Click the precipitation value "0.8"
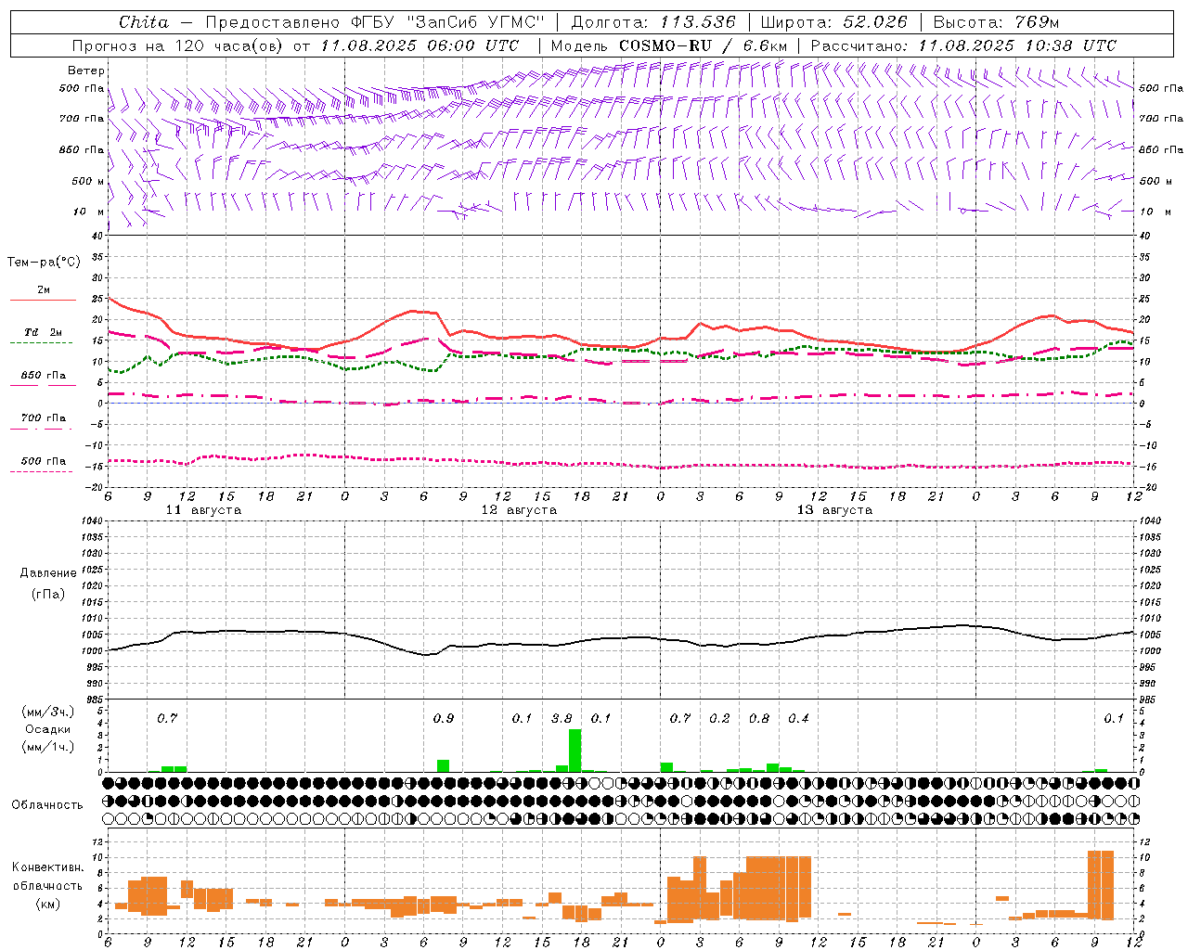 coord(759,718)
